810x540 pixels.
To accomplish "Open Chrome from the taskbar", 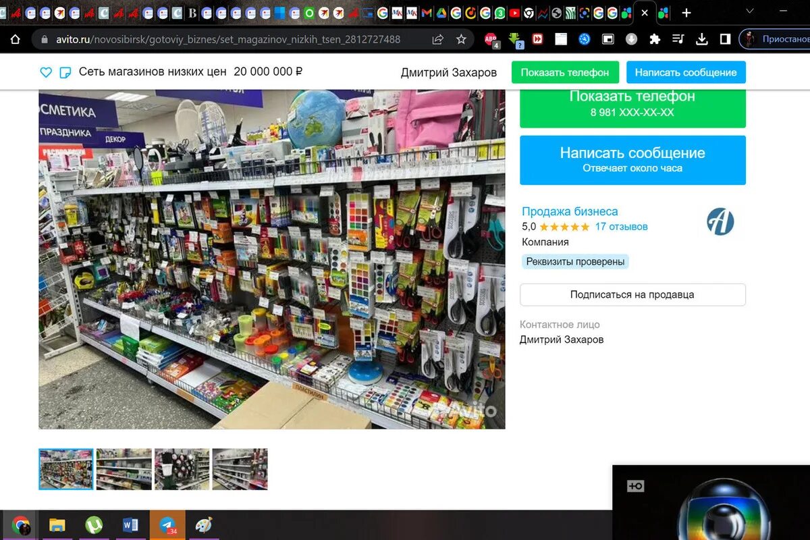I will click(x=21, y=525).
